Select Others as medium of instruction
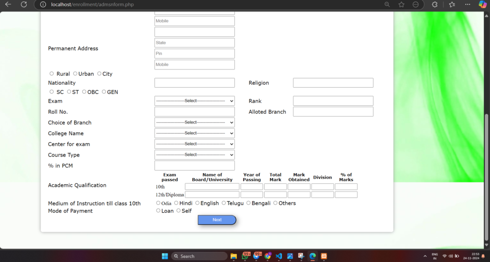This screenshot has height=262, width=490. tap(275, 203)
